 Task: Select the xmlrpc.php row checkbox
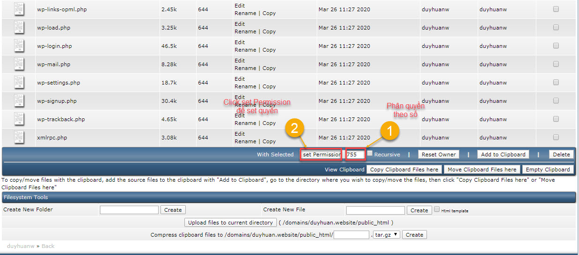[x=556, y=137]
